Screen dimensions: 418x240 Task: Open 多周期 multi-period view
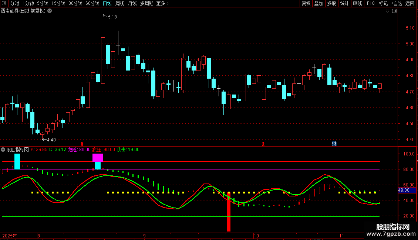[x=146, y=3]
